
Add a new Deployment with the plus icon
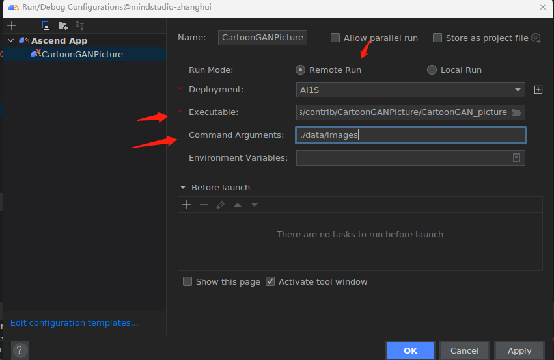538,90
